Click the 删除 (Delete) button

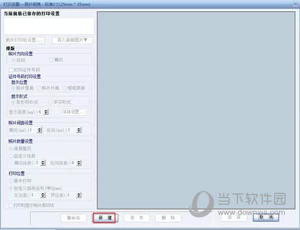168,218
